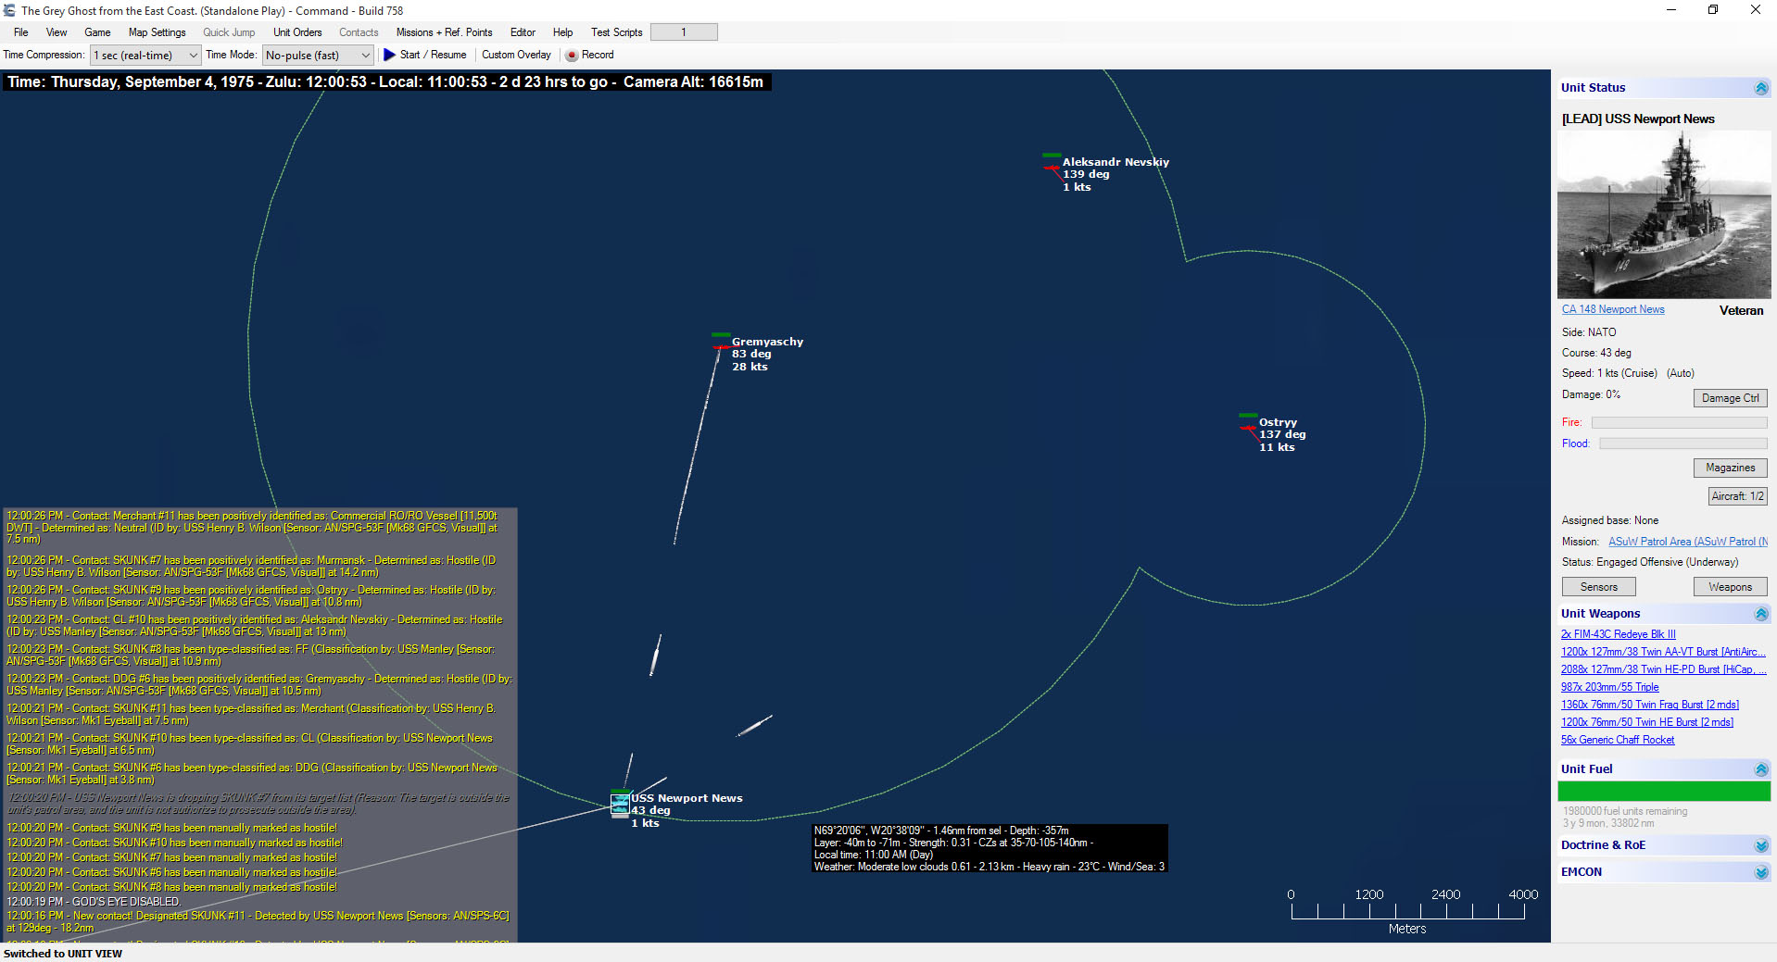The height and width of the screenshot is (962, 1777).
Task: Click the Test Scripts counter field
Action: click(684, 31)
